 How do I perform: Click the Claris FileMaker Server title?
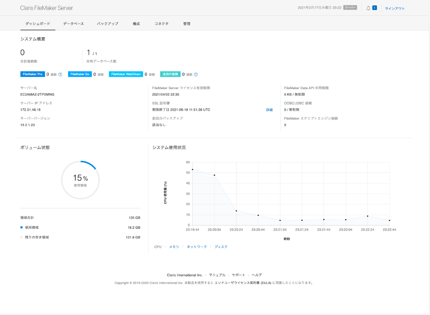click(x=47, y=8)
